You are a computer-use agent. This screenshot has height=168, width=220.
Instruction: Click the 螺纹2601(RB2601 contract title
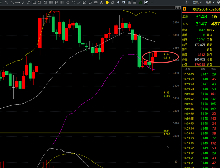206,9
